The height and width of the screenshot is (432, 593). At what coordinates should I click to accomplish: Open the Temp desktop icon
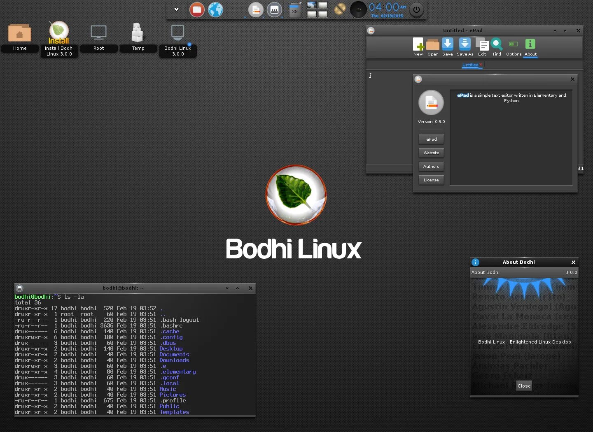(x=138, y=37)
